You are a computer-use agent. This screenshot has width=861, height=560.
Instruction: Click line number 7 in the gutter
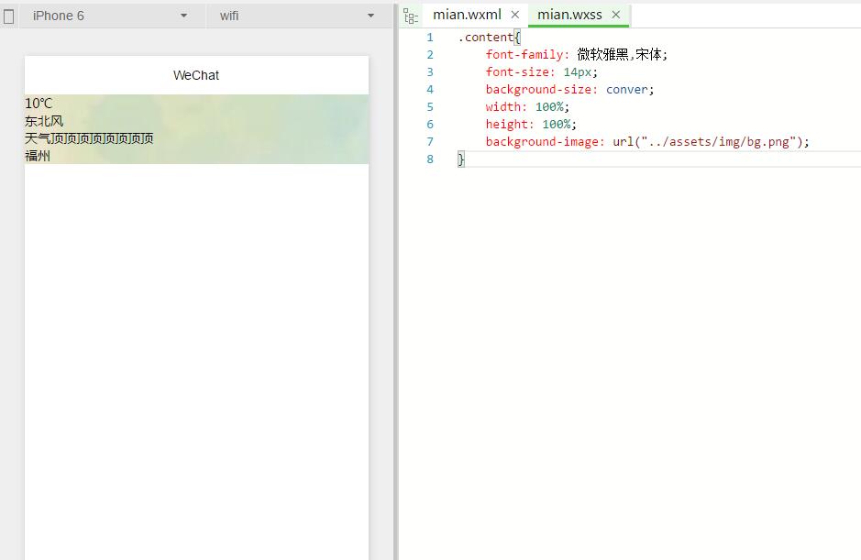coord(429,142)
